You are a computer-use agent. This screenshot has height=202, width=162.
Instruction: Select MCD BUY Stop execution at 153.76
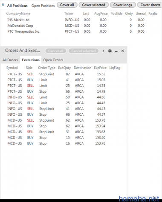click(64, 143)
